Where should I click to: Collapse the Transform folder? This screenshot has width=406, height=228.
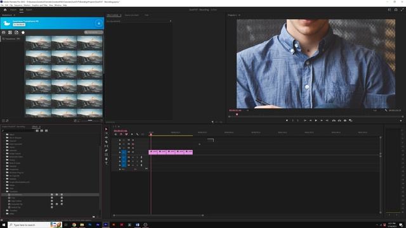click(x=4, y=191)
